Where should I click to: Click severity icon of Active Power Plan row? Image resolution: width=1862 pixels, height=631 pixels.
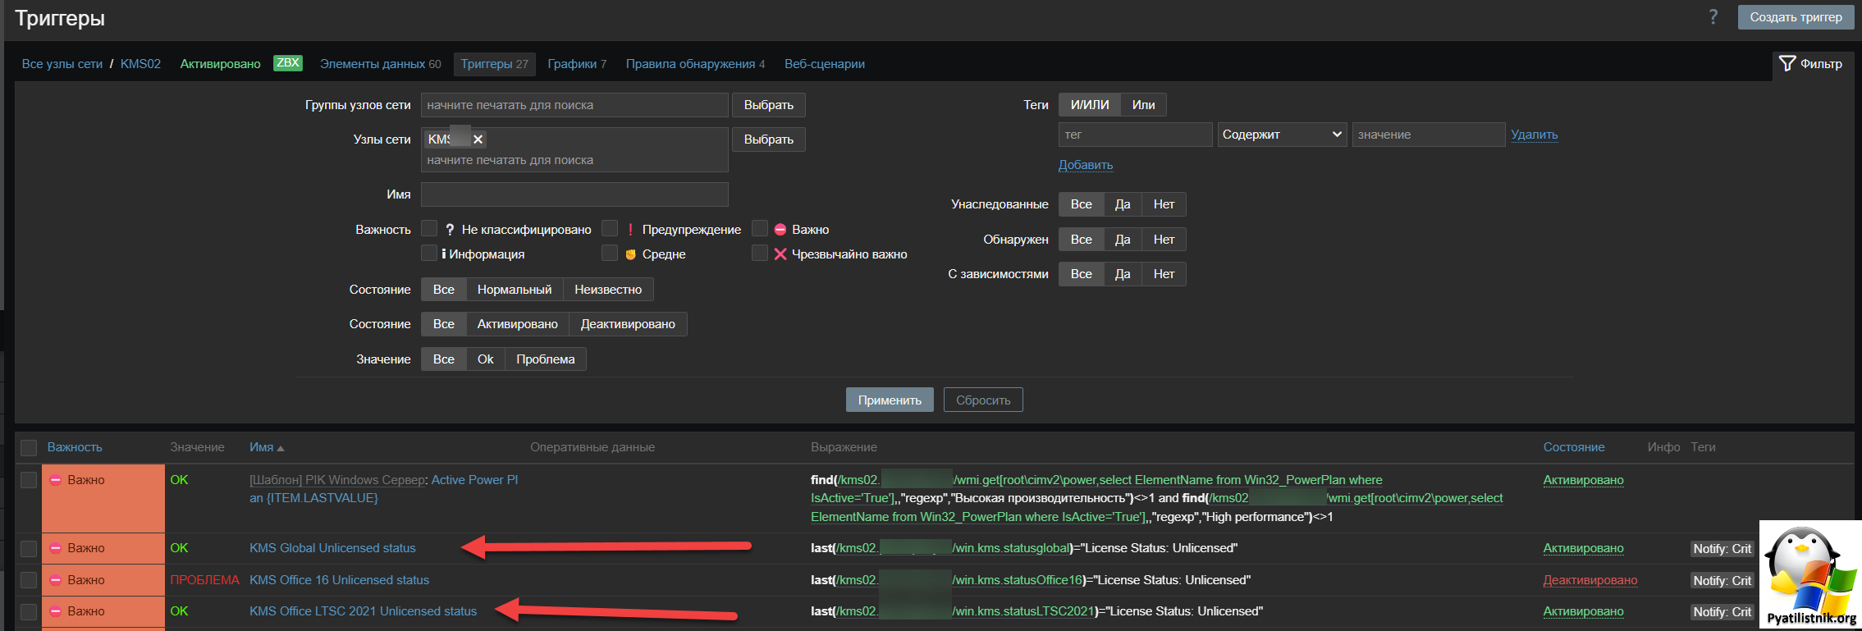56,480
